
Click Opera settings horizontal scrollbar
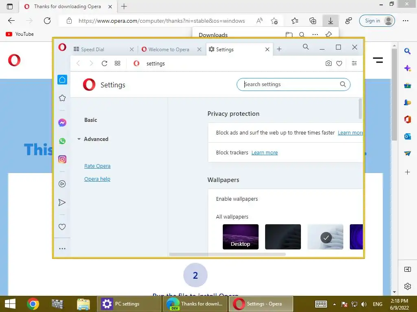[227, 254]
